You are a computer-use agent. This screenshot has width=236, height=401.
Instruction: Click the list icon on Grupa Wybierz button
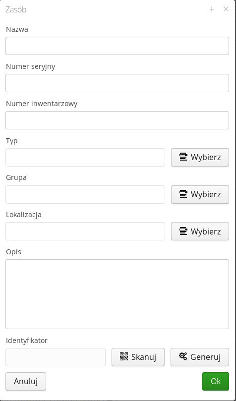pyautogui.click(x=183, y=194)
